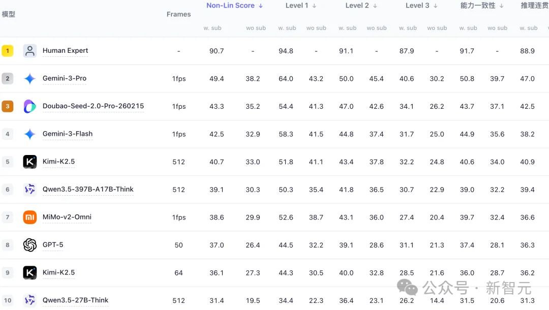The height and width of the screenshot is (310, 549).
Task: Click the Kimi-K2.5 logo in row 5
Action: click(x=30, y=162)
